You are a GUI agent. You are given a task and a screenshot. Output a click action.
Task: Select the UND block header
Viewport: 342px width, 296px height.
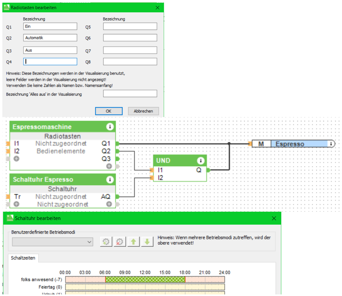180,161
